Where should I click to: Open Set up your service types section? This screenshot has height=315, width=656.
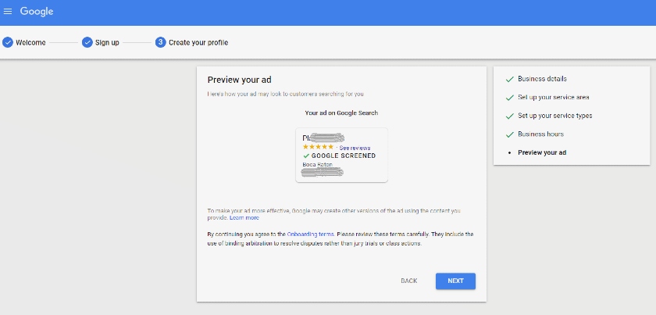tap(554, 116)
